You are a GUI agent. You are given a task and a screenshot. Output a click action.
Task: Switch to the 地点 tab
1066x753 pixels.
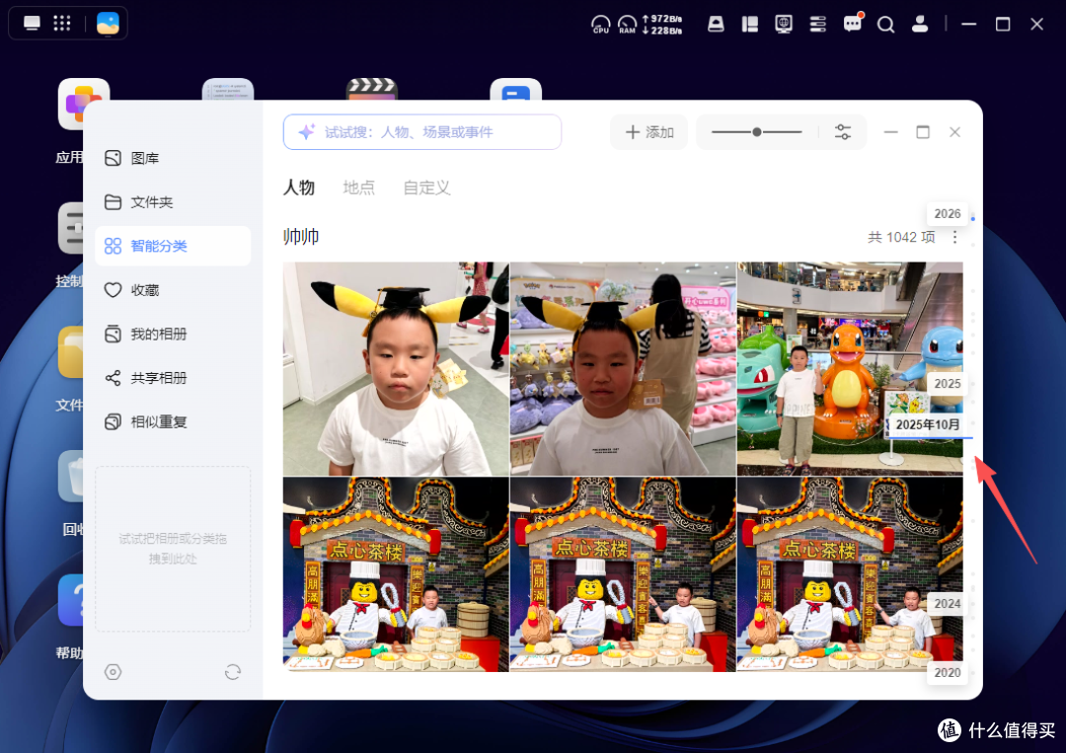(x=359, y=188)
